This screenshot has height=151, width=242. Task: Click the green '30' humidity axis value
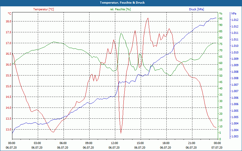tap(221, 101)
